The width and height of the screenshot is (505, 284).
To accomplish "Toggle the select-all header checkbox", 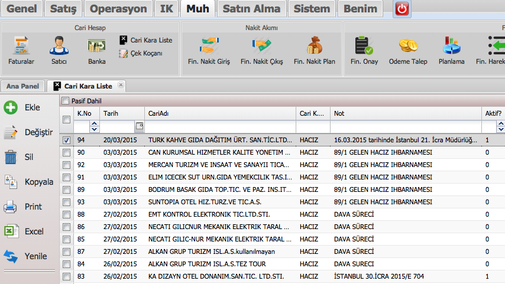I will (66, 120).
